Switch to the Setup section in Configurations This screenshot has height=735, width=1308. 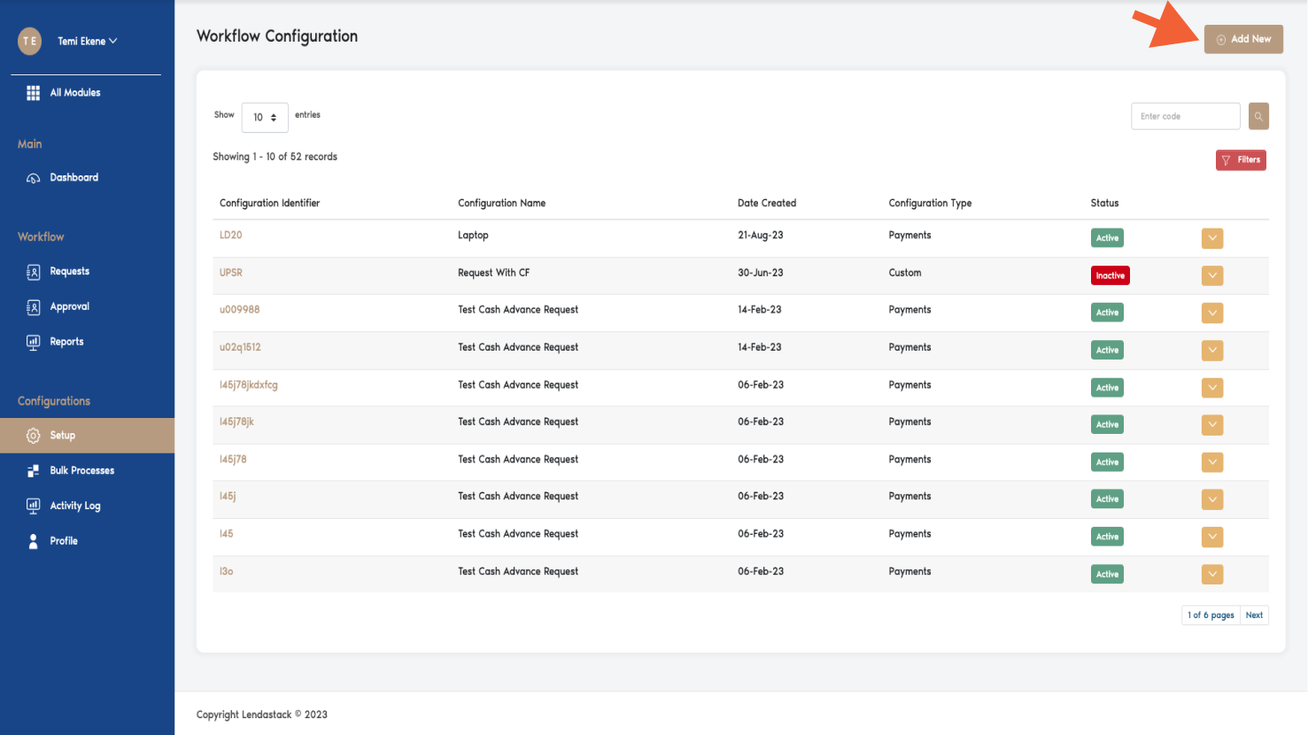pyautogui.click(x=61, y=435)
